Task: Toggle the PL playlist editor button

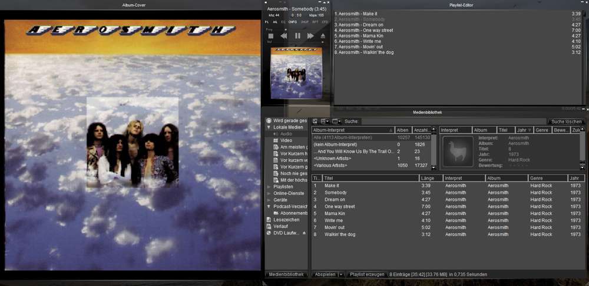Action: click(267, 22)
